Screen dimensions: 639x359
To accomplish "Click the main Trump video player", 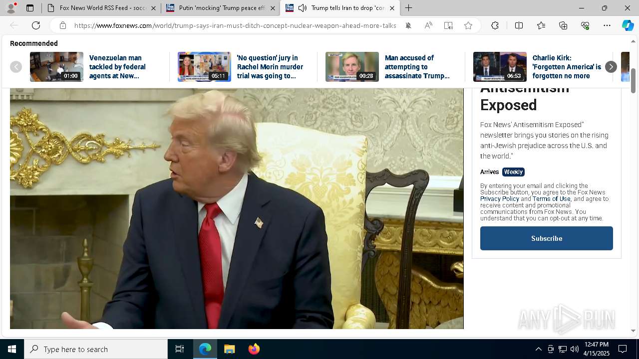I will click(237, 209).
